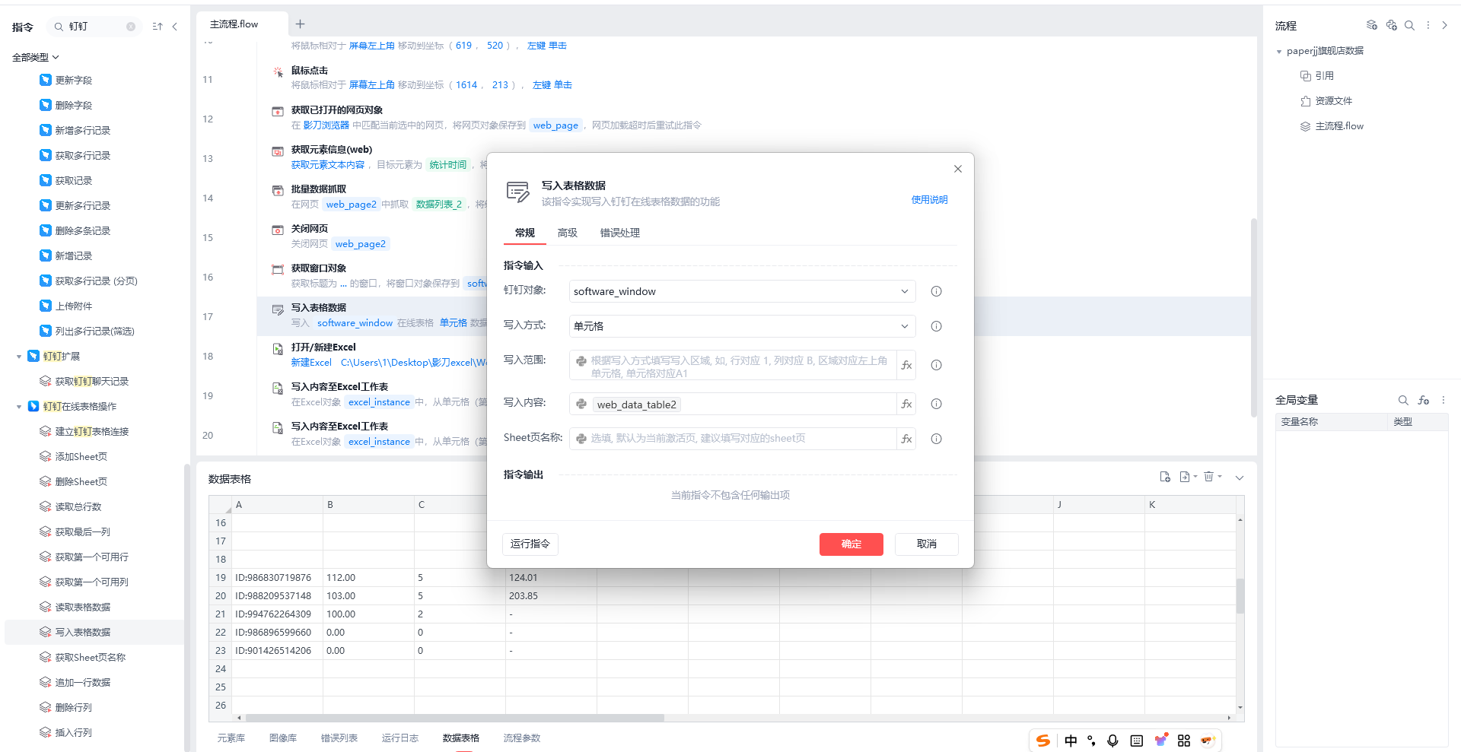Click the info icon next to 写入方式
The image size is (1461, 752).
tap(937, 326)
